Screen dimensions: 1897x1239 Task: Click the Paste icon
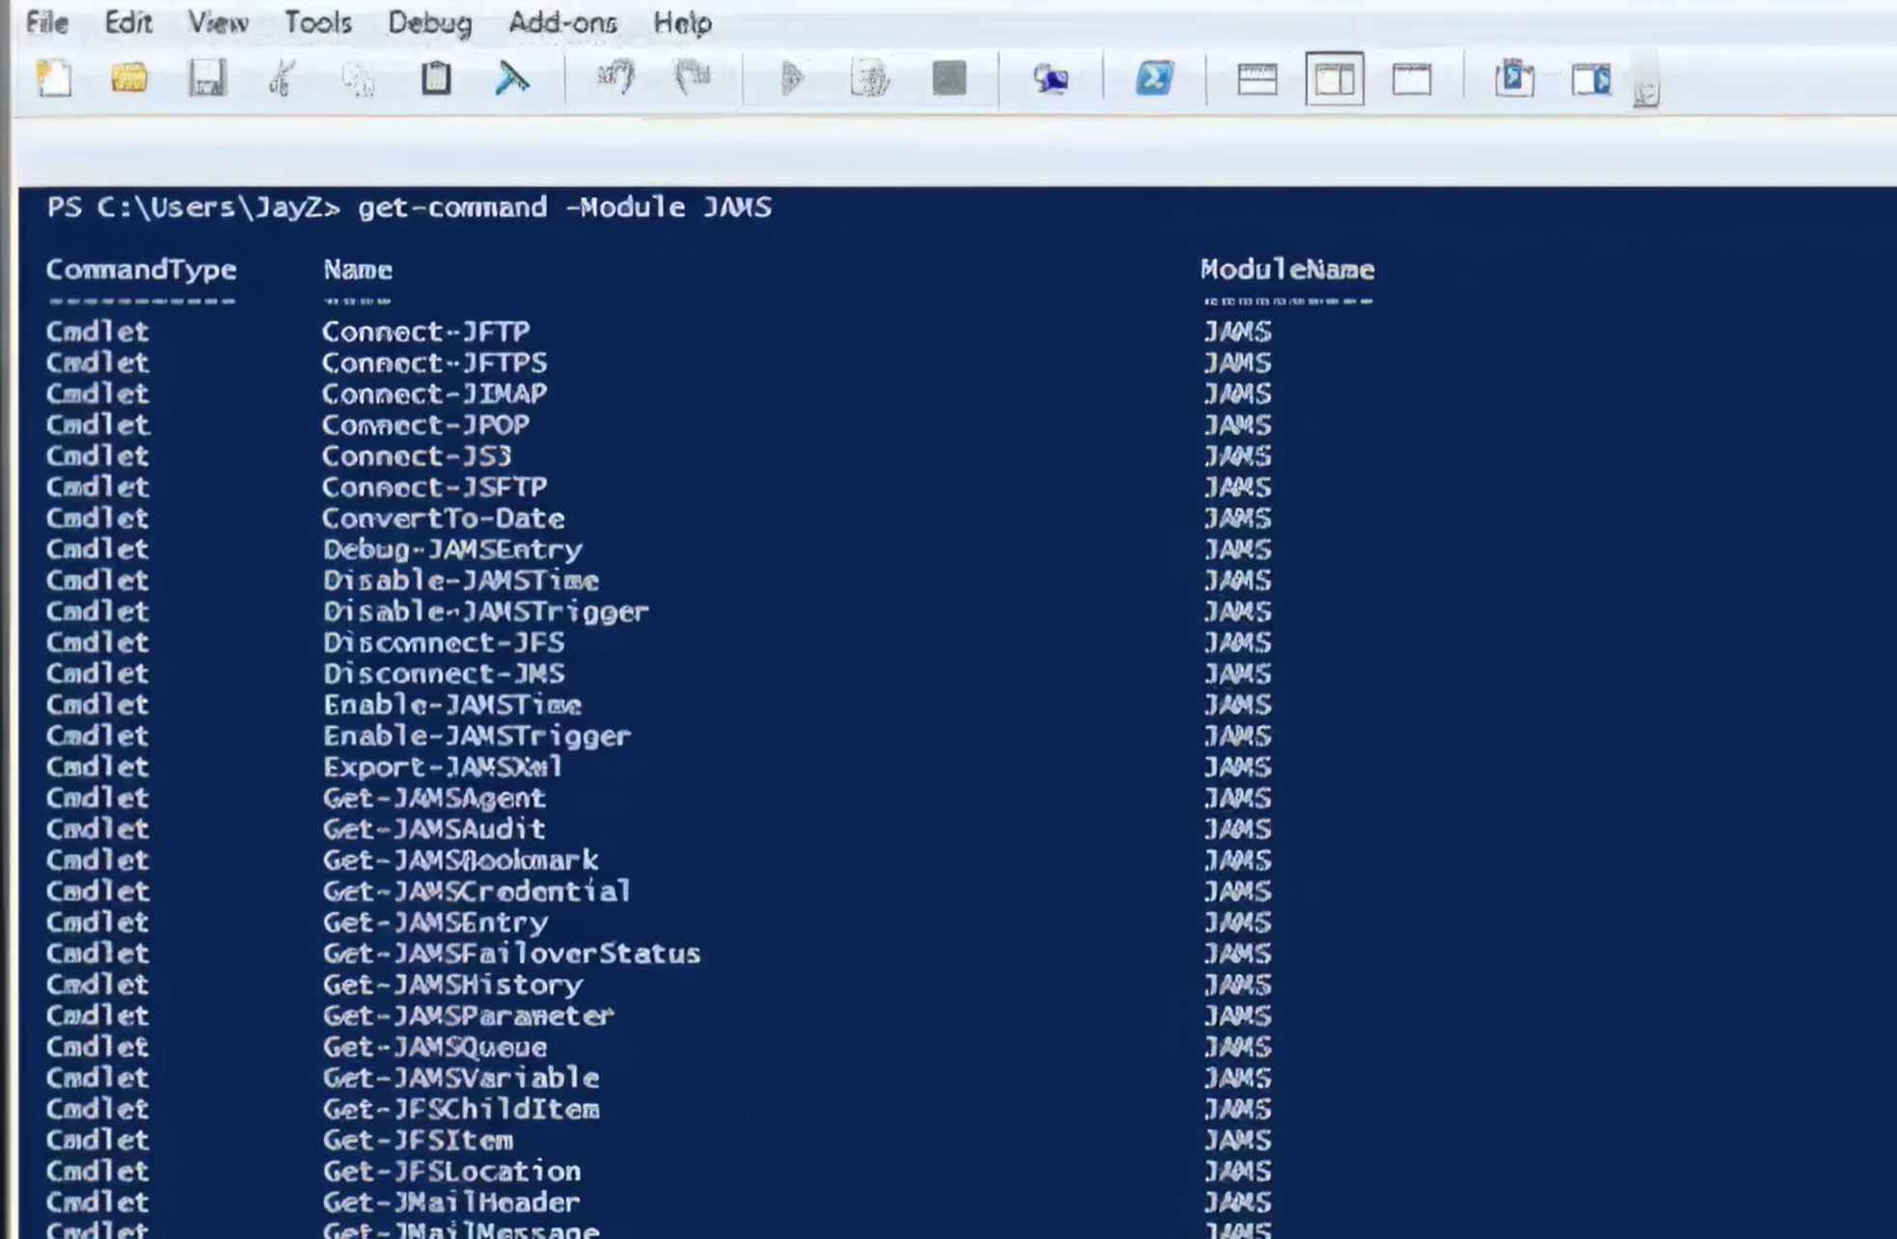435,81
